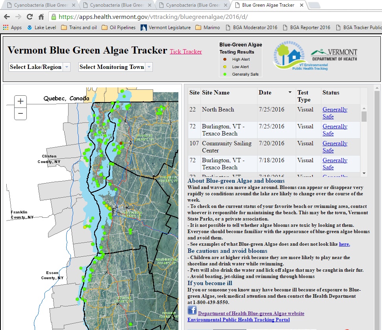
Task: Open Department of Health Blue-green Algae website
Action: click(x=251, y=313)
